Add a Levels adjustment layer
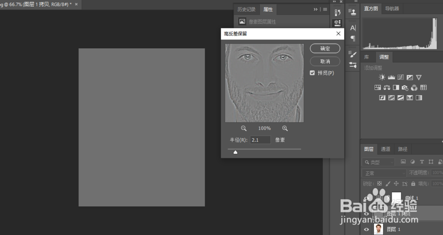 coord(391,77)
